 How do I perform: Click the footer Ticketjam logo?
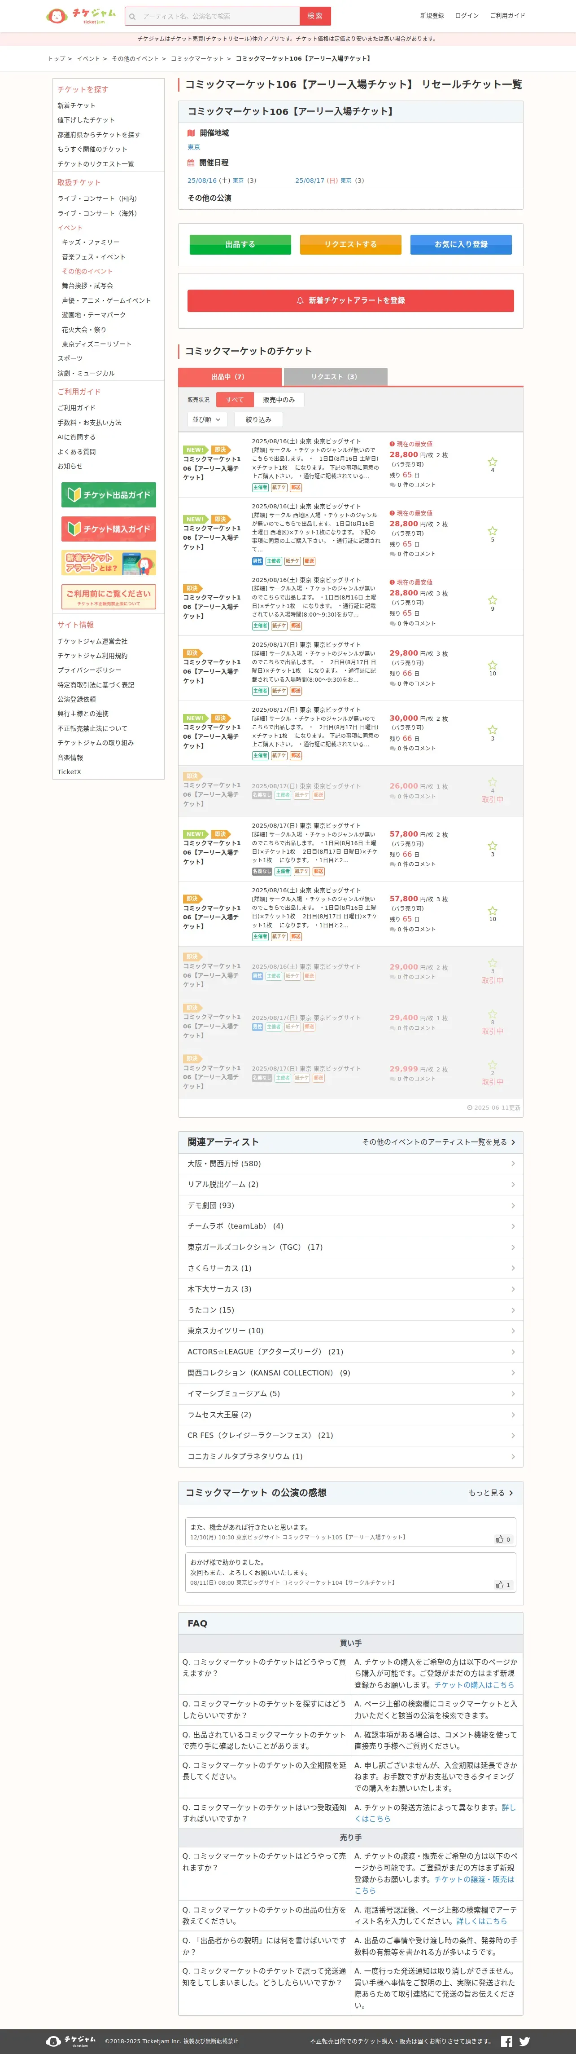[x=71, y=2041]
